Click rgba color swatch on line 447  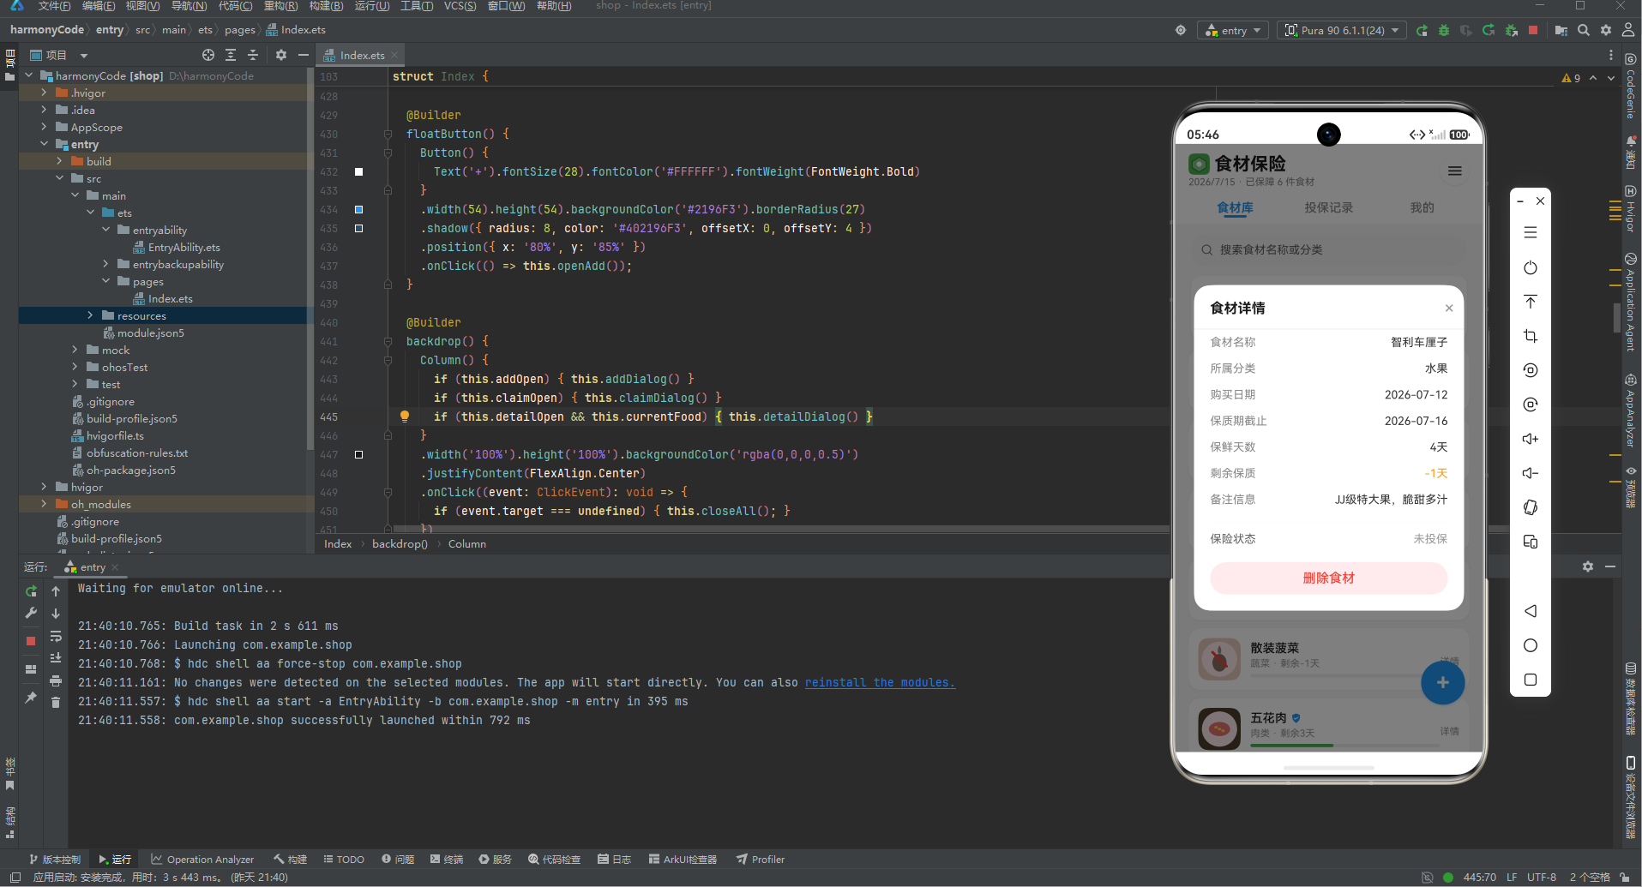tap(358, 455)
